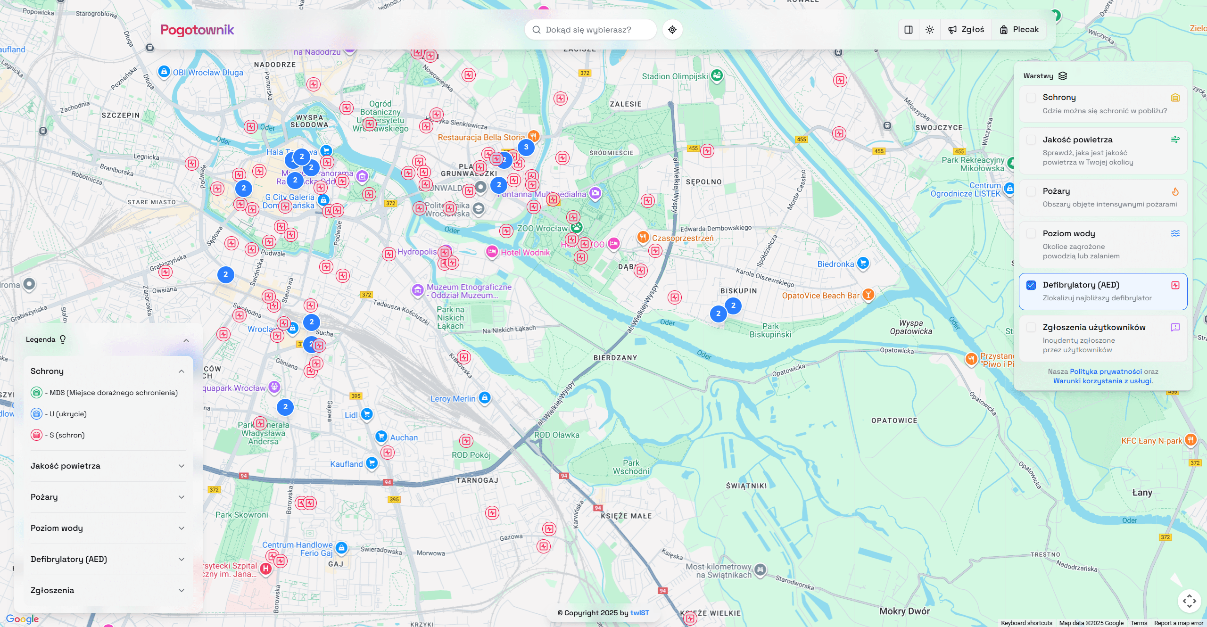Click the air quality wind icon

coord(1175,140)
